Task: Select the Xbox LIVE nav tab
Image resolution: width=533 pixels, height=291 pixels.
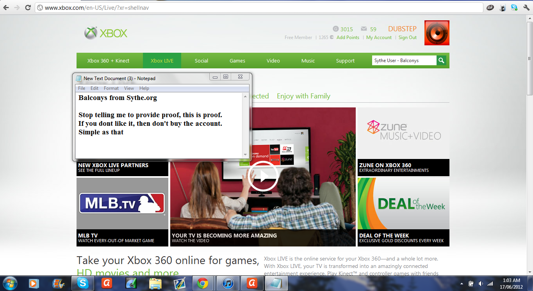Action: click(162, 61)
